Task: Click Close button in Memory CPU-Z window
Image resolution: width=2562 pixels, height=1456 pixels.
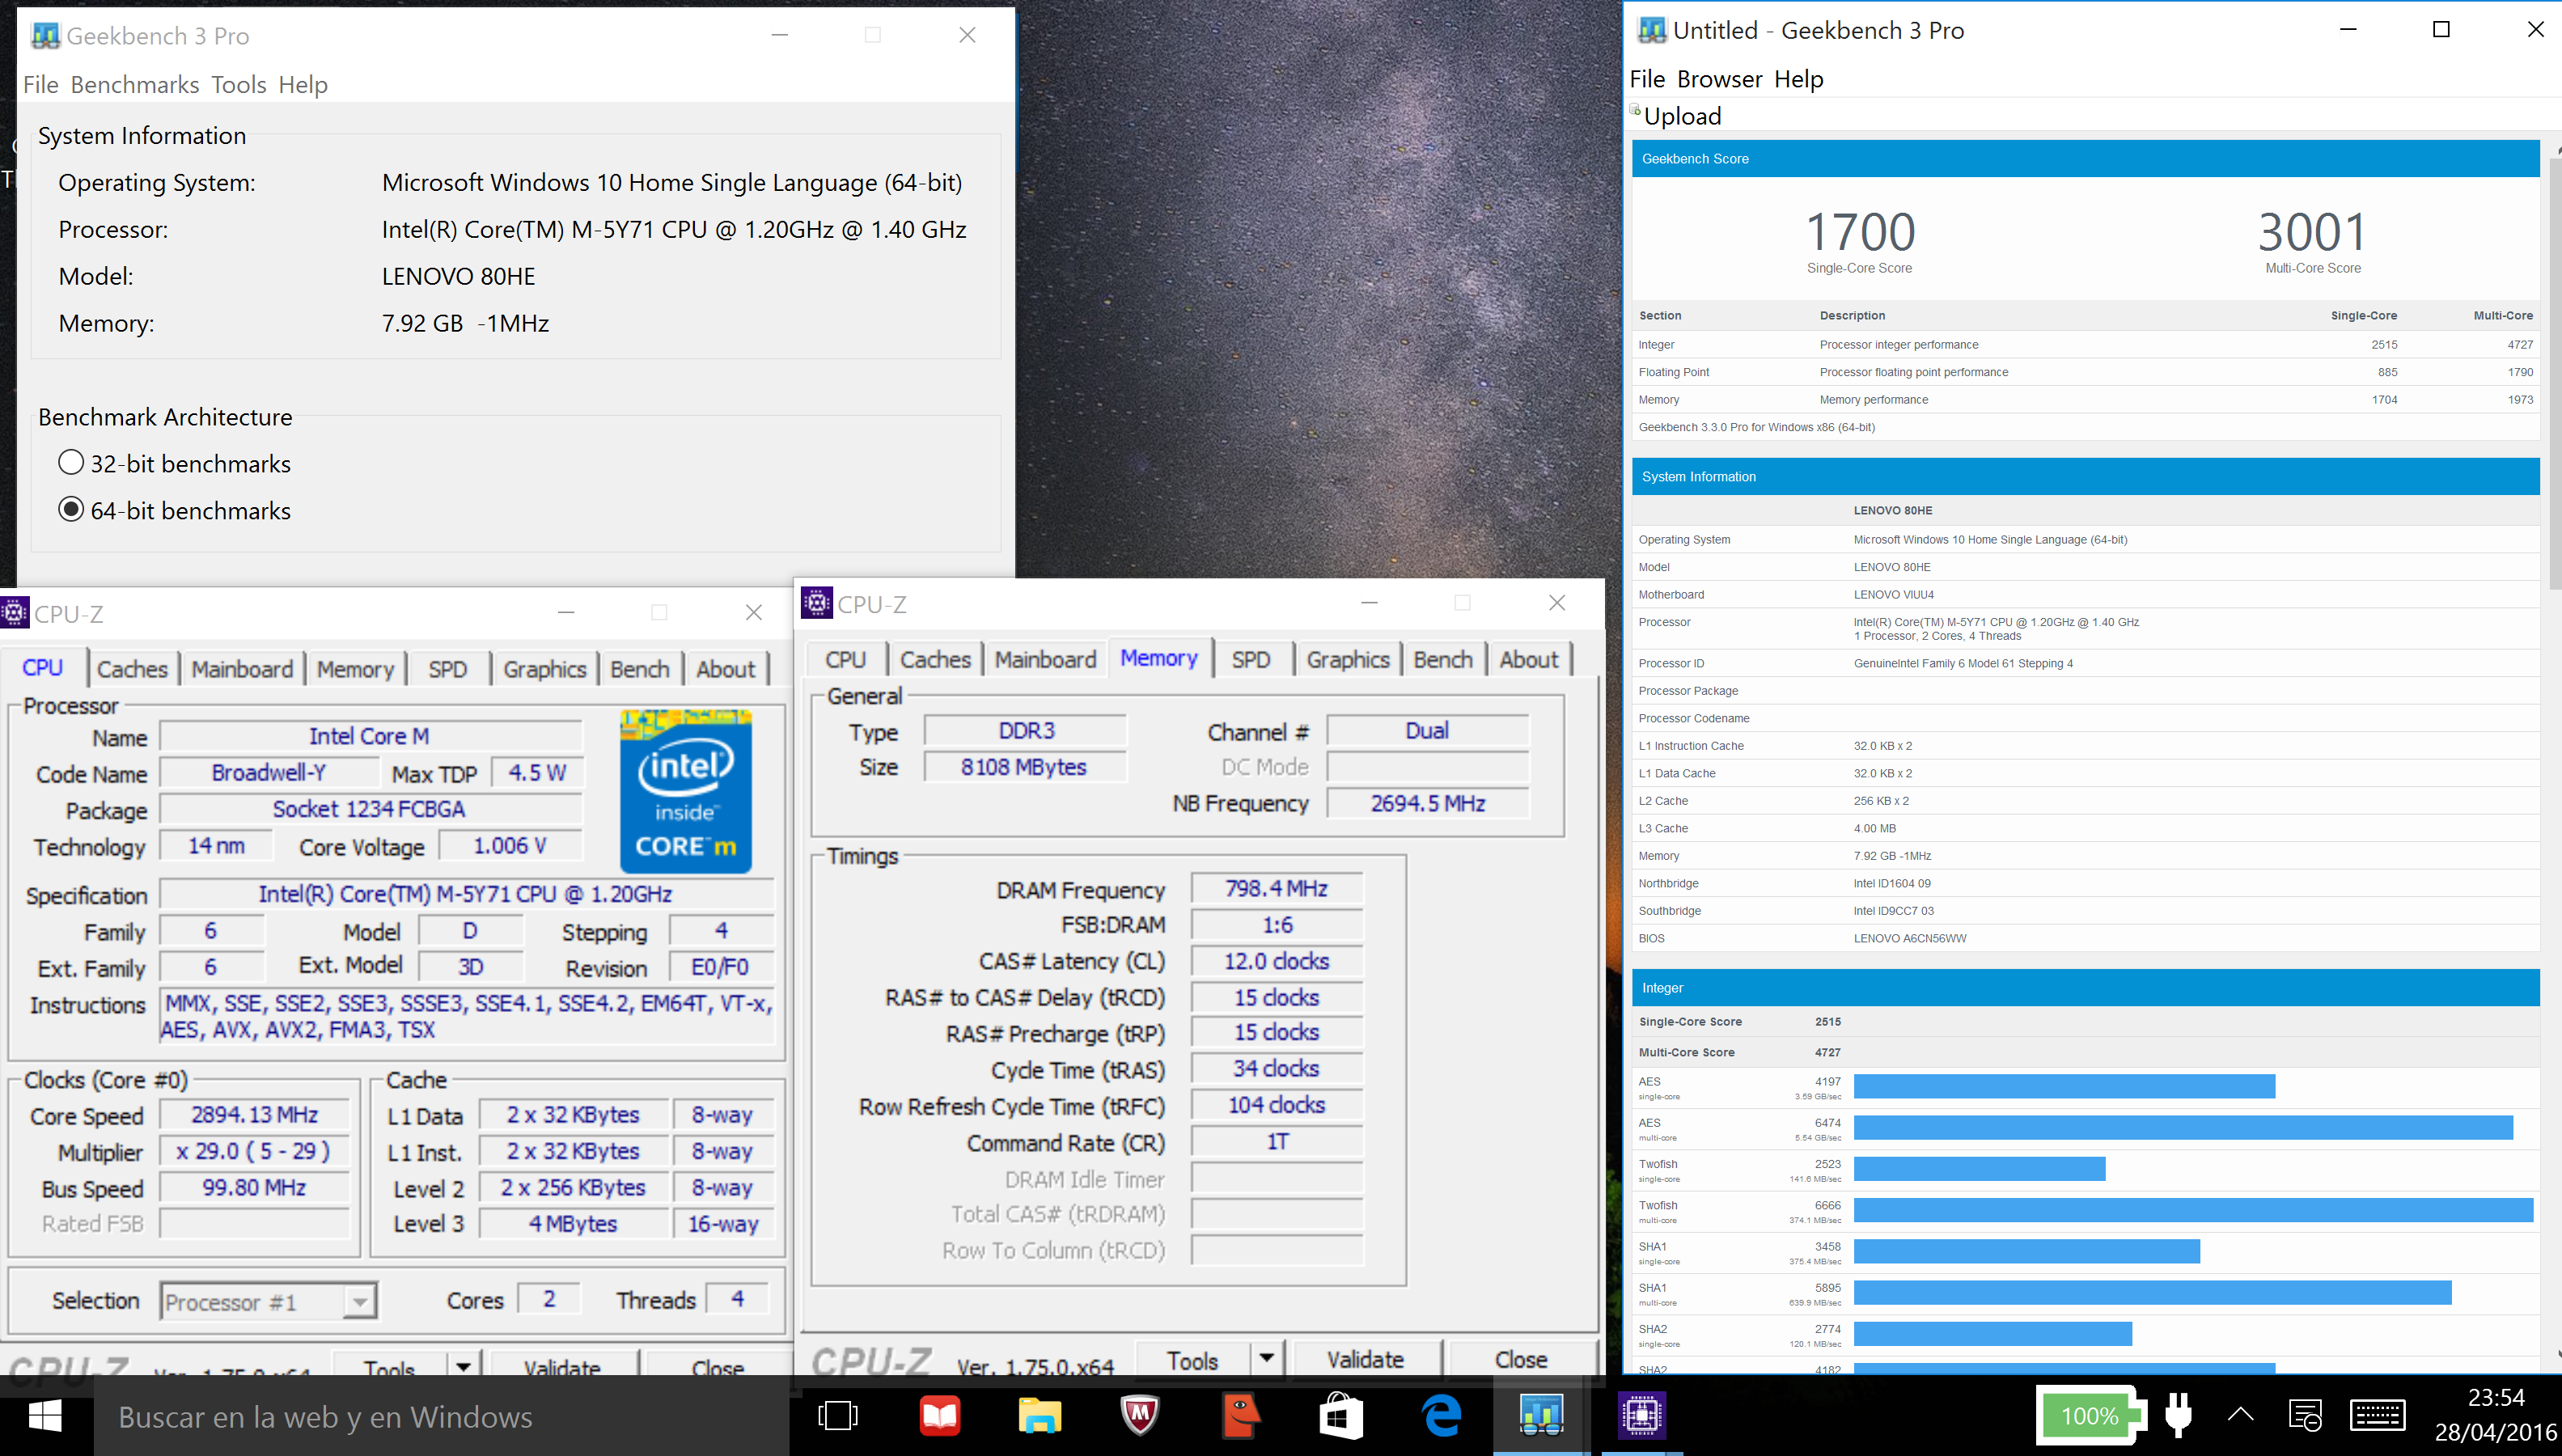Action: [x=1522, y=1359]
